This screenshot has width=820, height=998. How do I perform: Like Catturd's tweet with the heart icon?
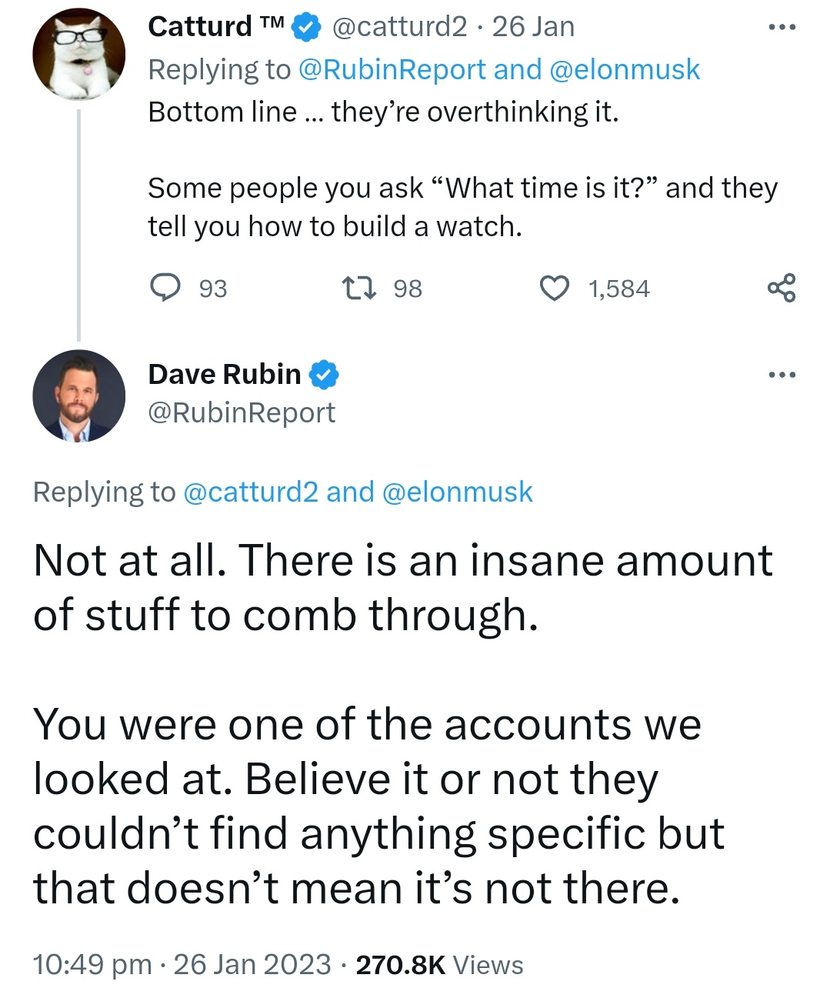[x=554, y=288]
